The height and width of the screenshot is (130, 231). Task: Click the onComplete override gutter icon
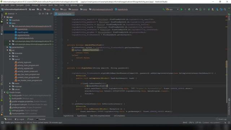[58, 78]
